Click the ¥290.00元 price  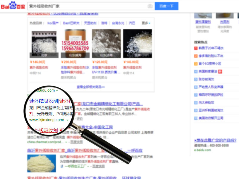(69, 62)
